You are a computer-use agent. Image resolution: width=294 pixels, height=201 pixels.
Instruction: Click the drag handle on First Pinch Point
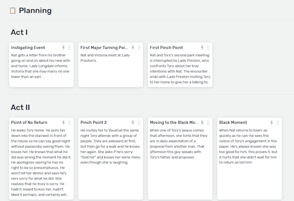click(x=209, y=48)
